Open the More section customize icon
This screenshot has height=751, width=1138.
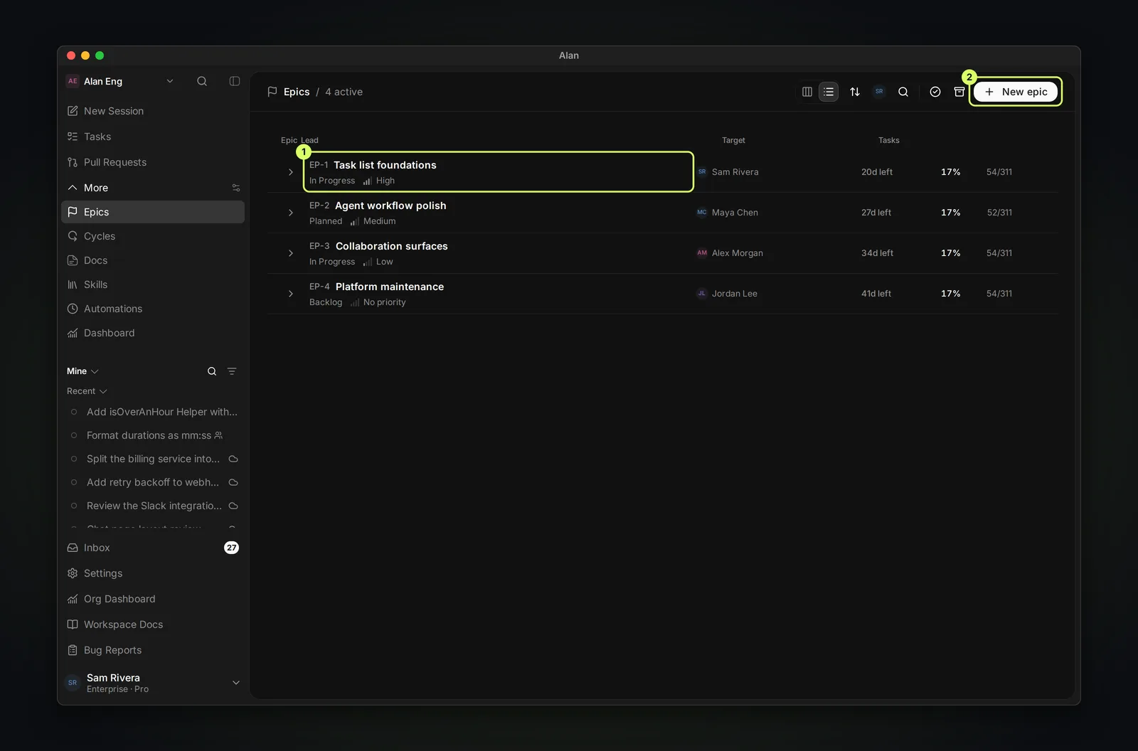(x=236, y=188)
